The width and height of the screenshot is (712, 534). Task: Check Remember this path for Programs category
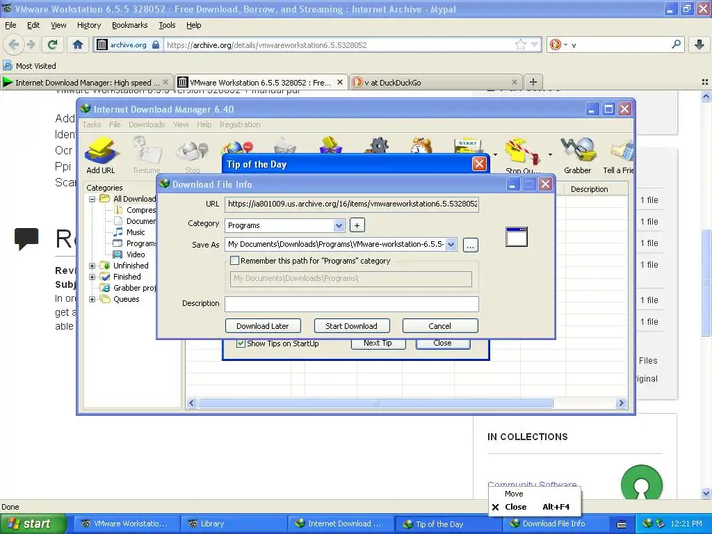[x=235, y=261]
